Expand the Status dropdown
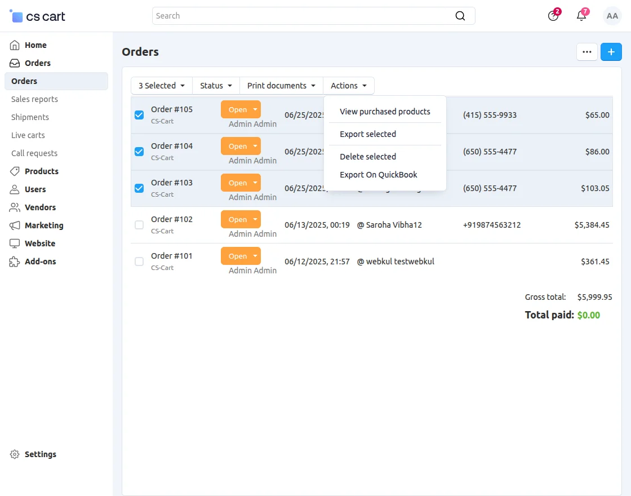This screenshot has width=631, height=496. [x=216, y=86]
